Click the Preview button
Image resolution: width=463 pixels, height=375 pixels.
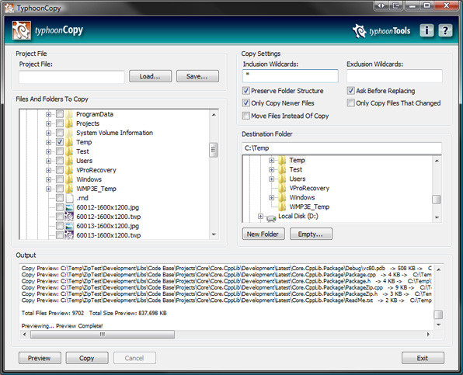40,358
